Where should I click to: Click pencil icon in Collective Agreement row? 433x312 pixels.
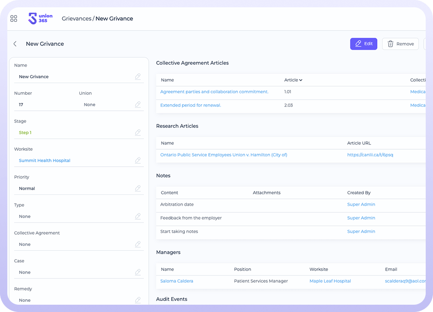(138, 244)
